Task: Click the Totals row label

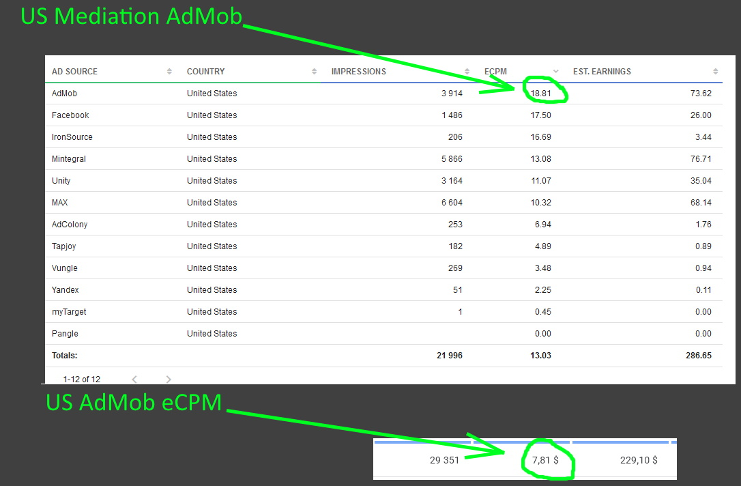Action: pyautogui.click(x=64, y=355)
